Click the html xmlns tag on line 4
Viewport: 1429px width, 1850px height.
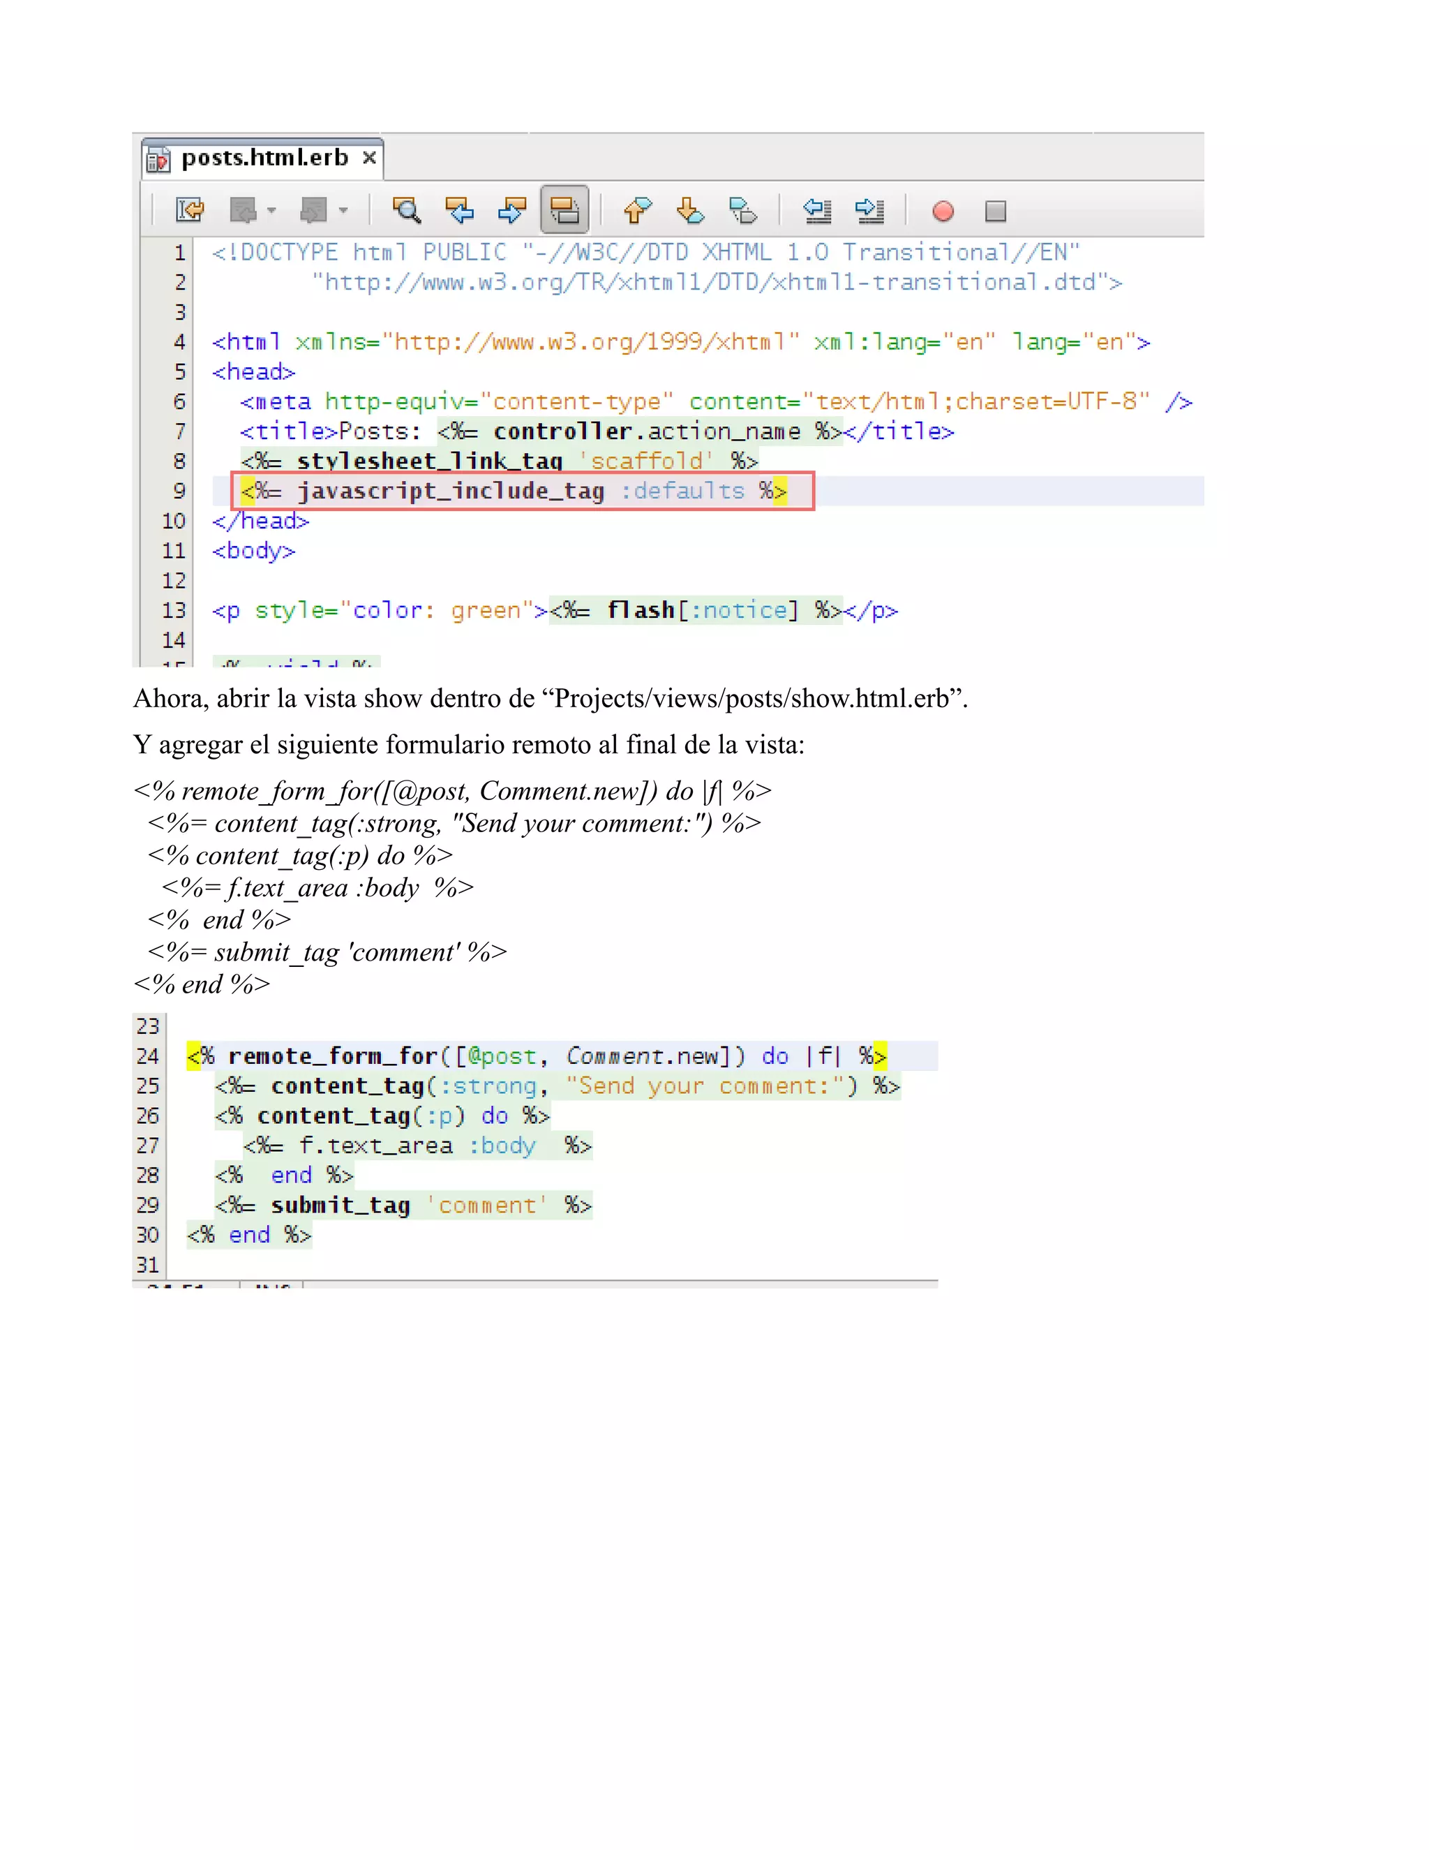pyautogui.click(x=682, y=342)
